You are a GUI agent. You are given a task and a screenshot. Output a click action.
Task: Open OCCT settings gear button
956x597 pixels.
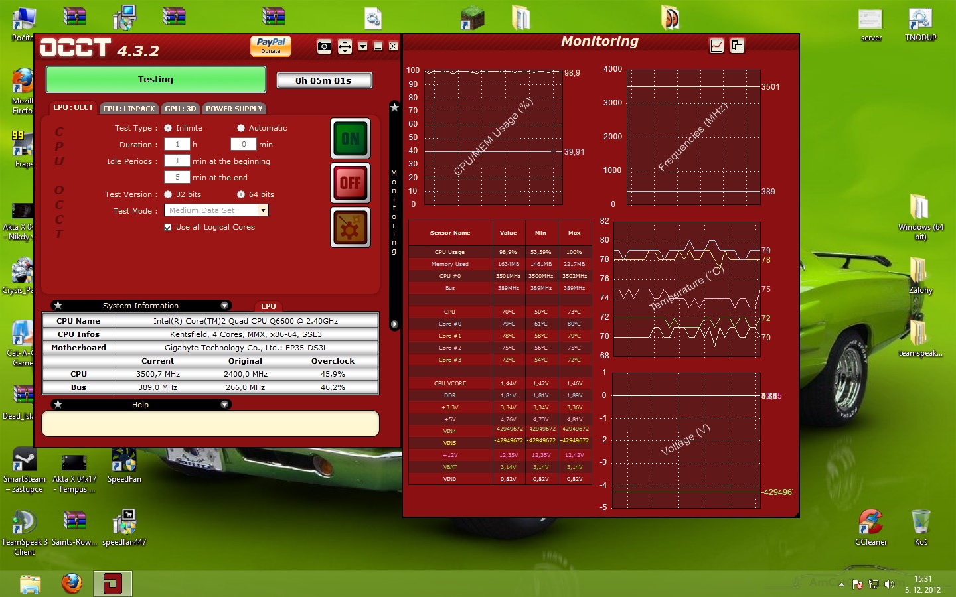tap(351, 227)
